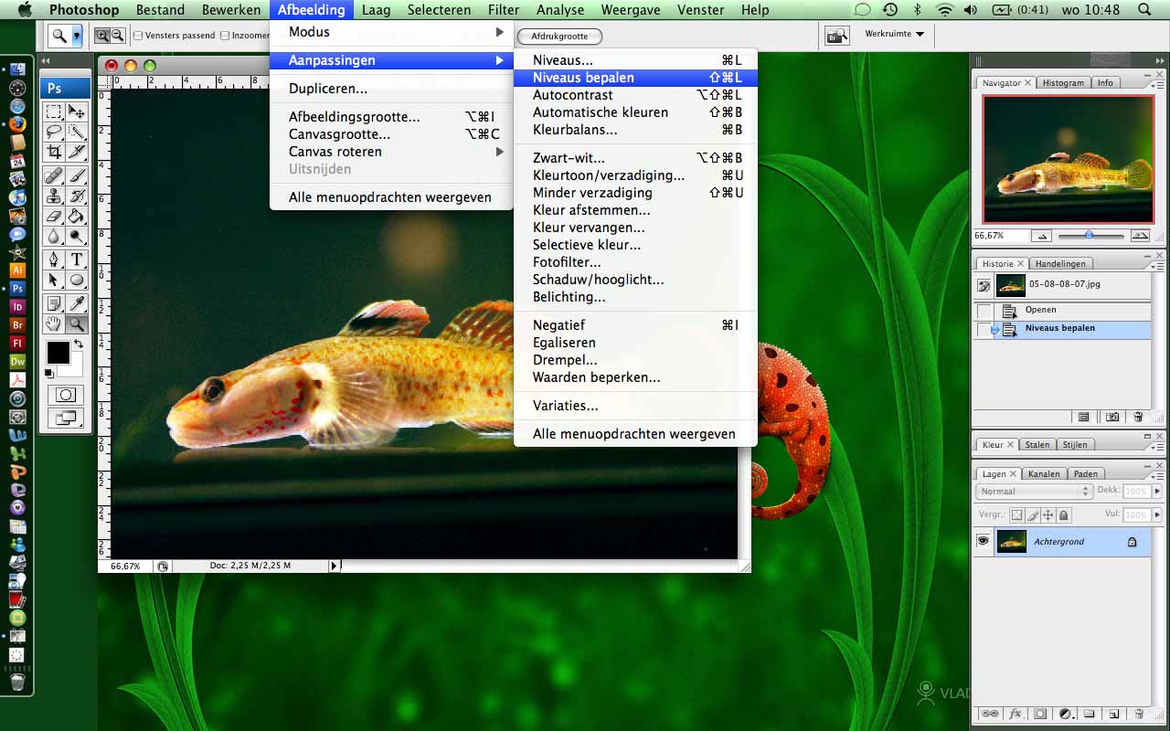Click the Change Screen Mode icon

(x=66, y=418)
